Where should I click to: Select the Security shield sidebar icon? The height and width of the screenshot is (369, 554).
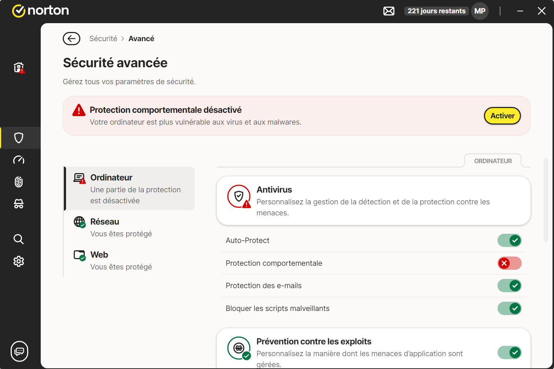point(19,138)
